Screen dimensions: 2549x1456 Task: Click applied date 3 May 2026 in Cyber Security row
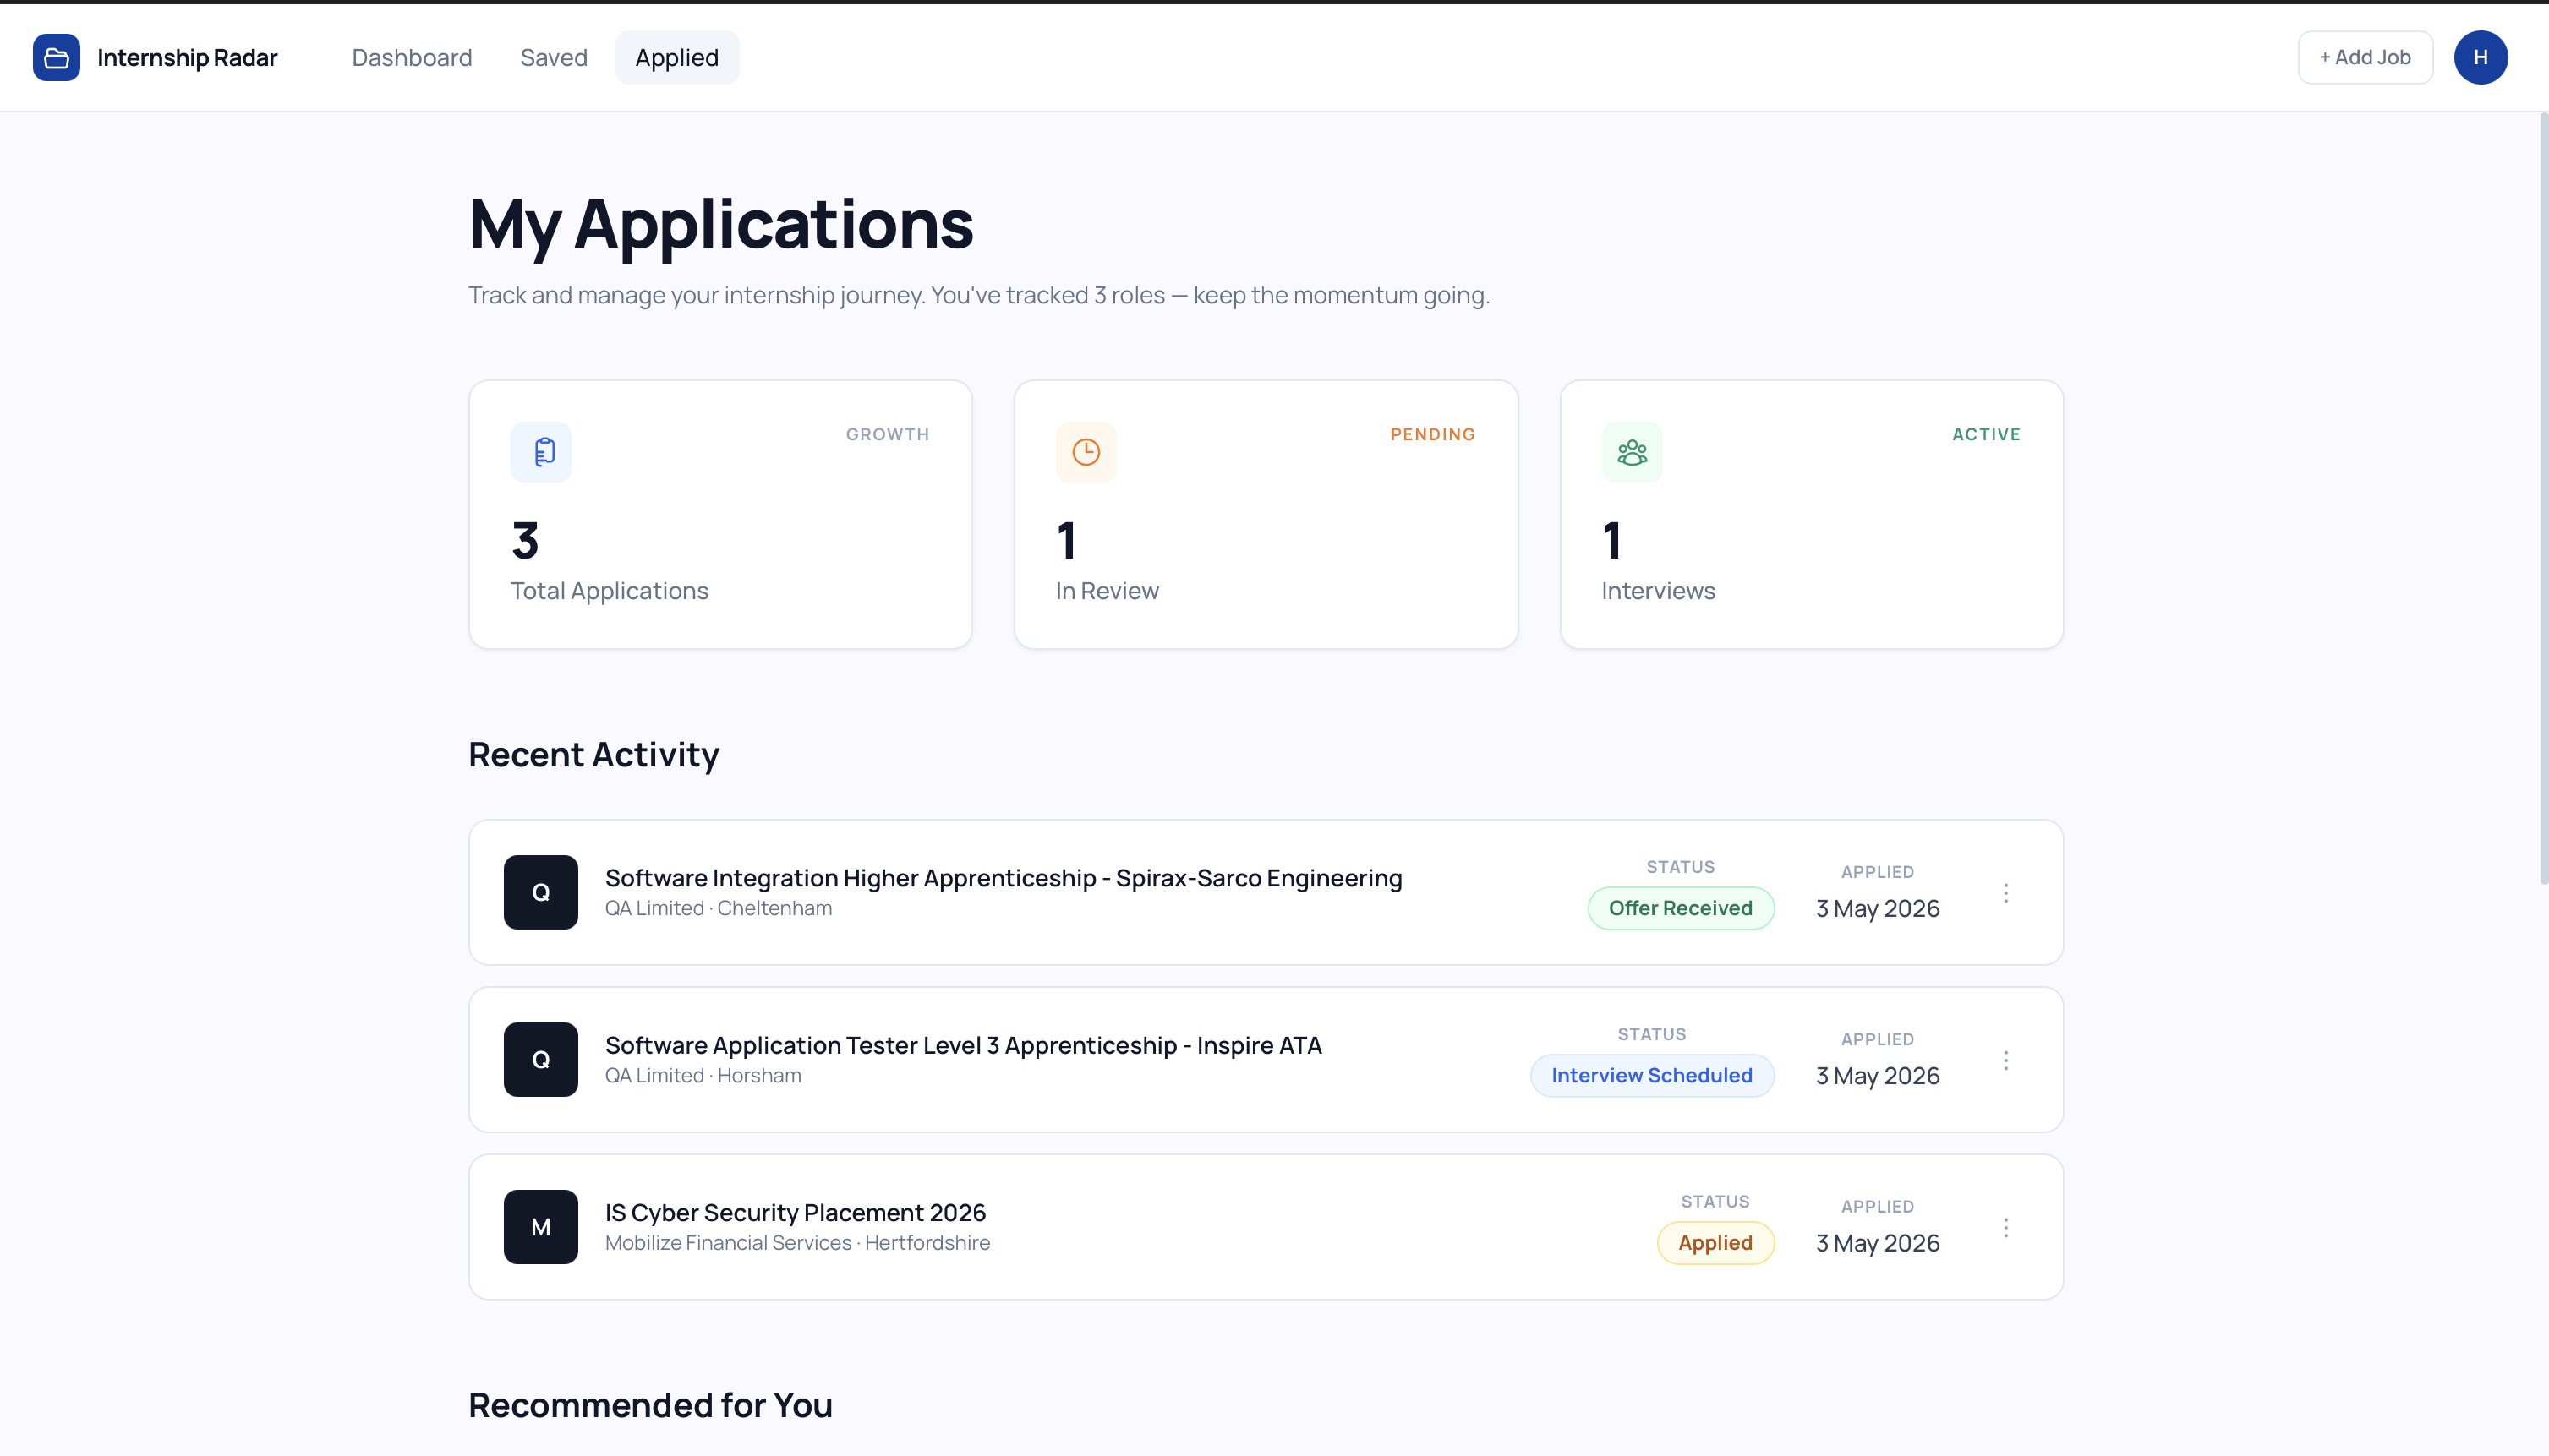tap(1878, 1243)
